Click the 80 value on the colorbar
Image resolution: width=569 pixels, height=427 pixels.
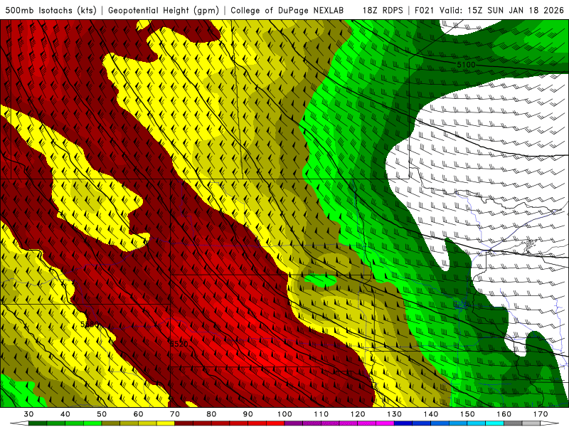[x=211, y=414]
